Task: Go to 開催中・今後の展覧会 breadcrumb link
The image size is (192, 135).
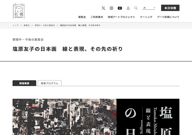Action: [45, 25]
